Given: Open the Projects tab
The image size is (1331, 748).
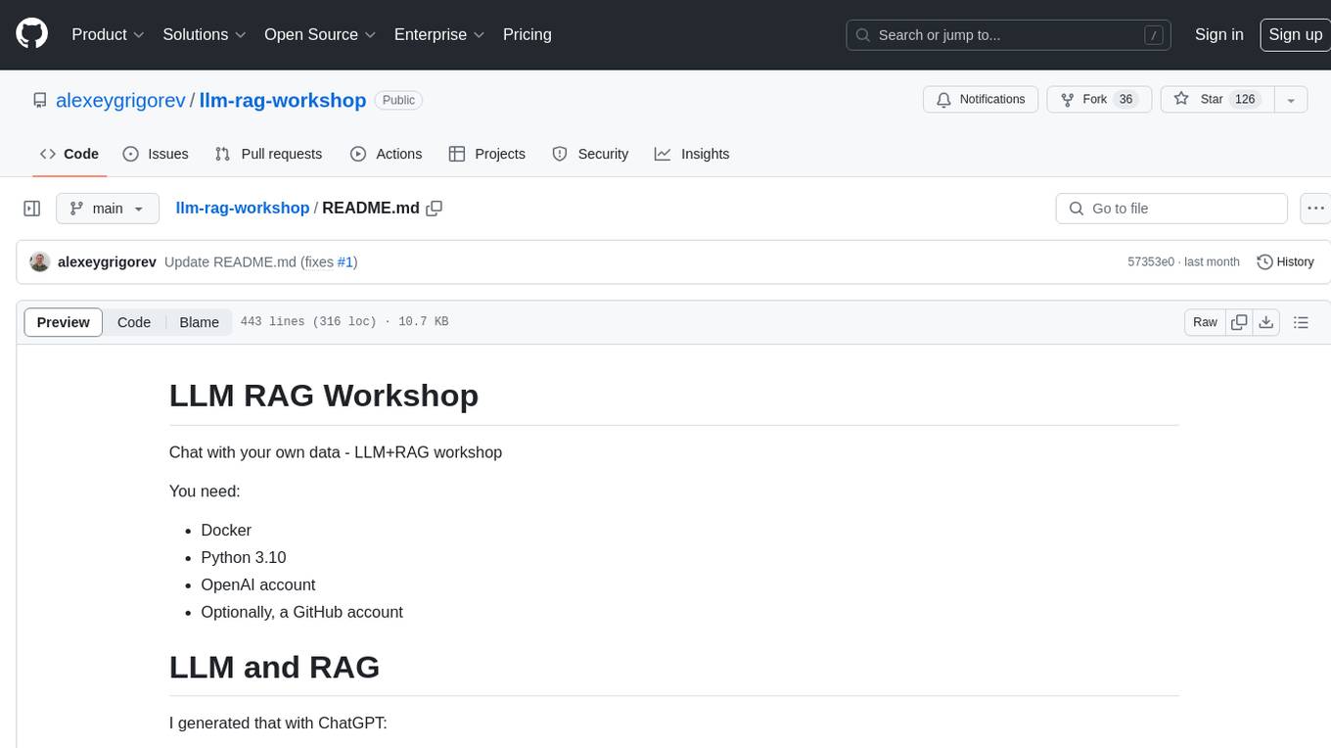Looking at the screenshot, I should coord(487,154).
